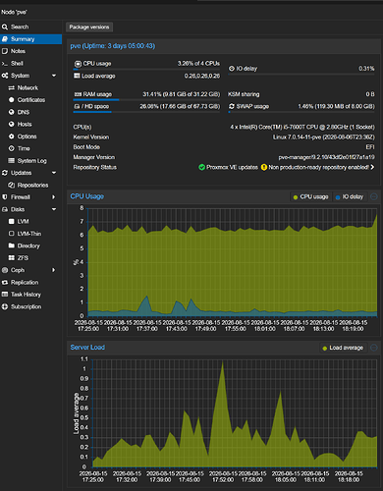
Task: Click the LVM-Thin outline icon
Action: point(12,234)
